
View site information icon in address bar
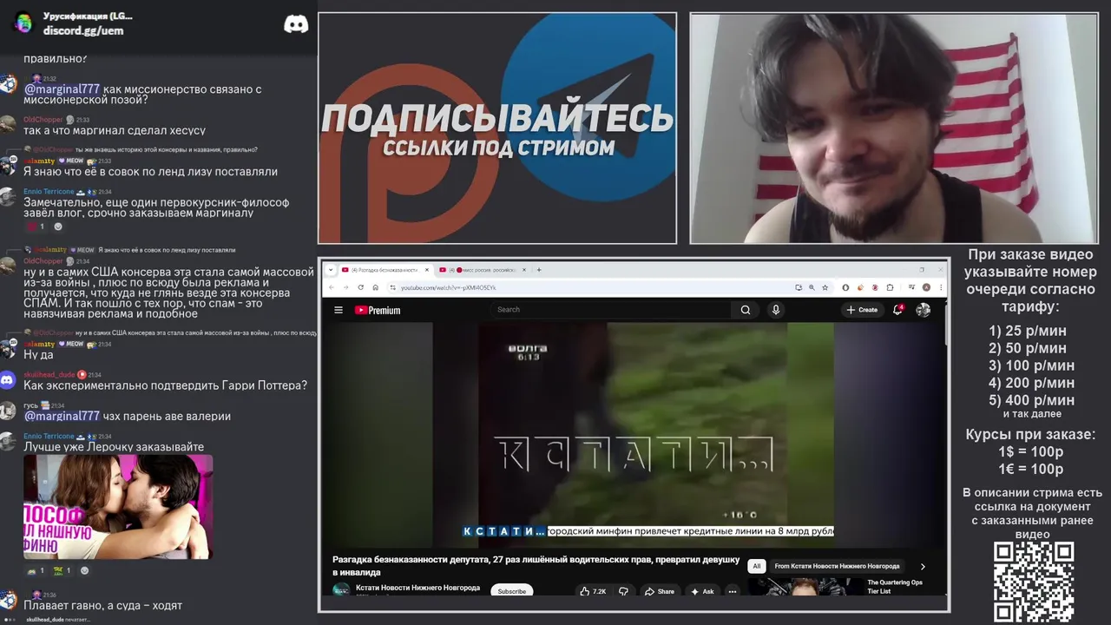pyautogui.click(x=392, y=287)
